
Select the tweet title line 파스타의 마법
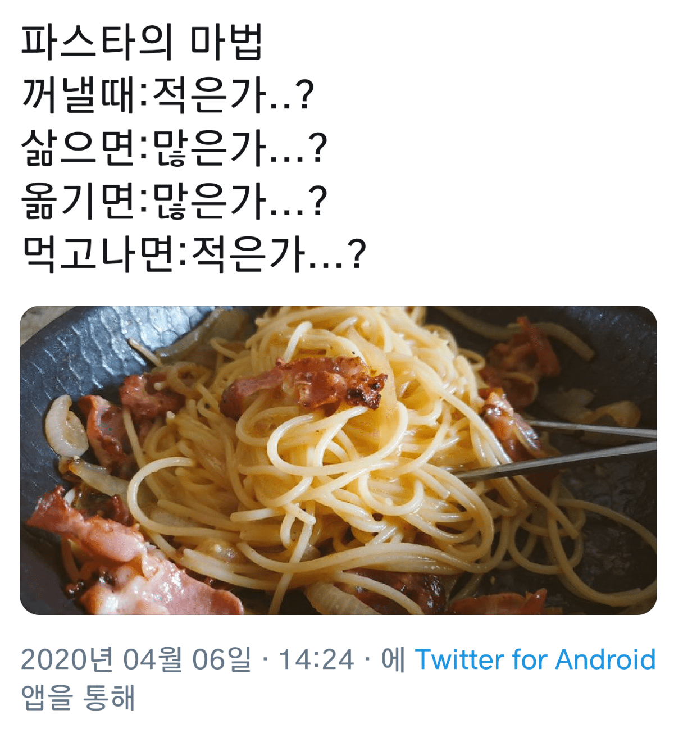pos(142,43)
